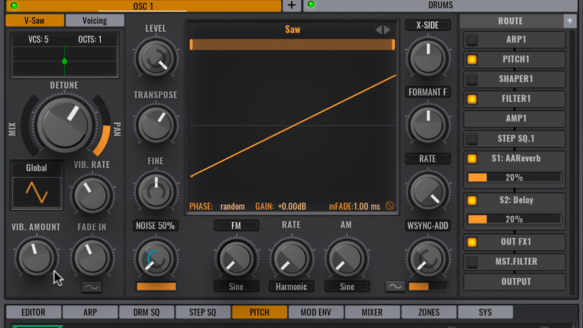Open the WSYNC-ADD mode selector
This screenshot has height=328, width=583.
[427, 226]
